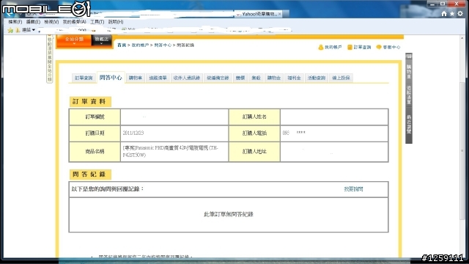469x264 pixels.
Task: Open 說明(H) menu
Action: coord(116,22)
